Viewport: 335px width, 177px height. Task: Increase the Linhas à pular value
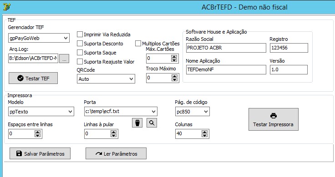pos(113,132)
